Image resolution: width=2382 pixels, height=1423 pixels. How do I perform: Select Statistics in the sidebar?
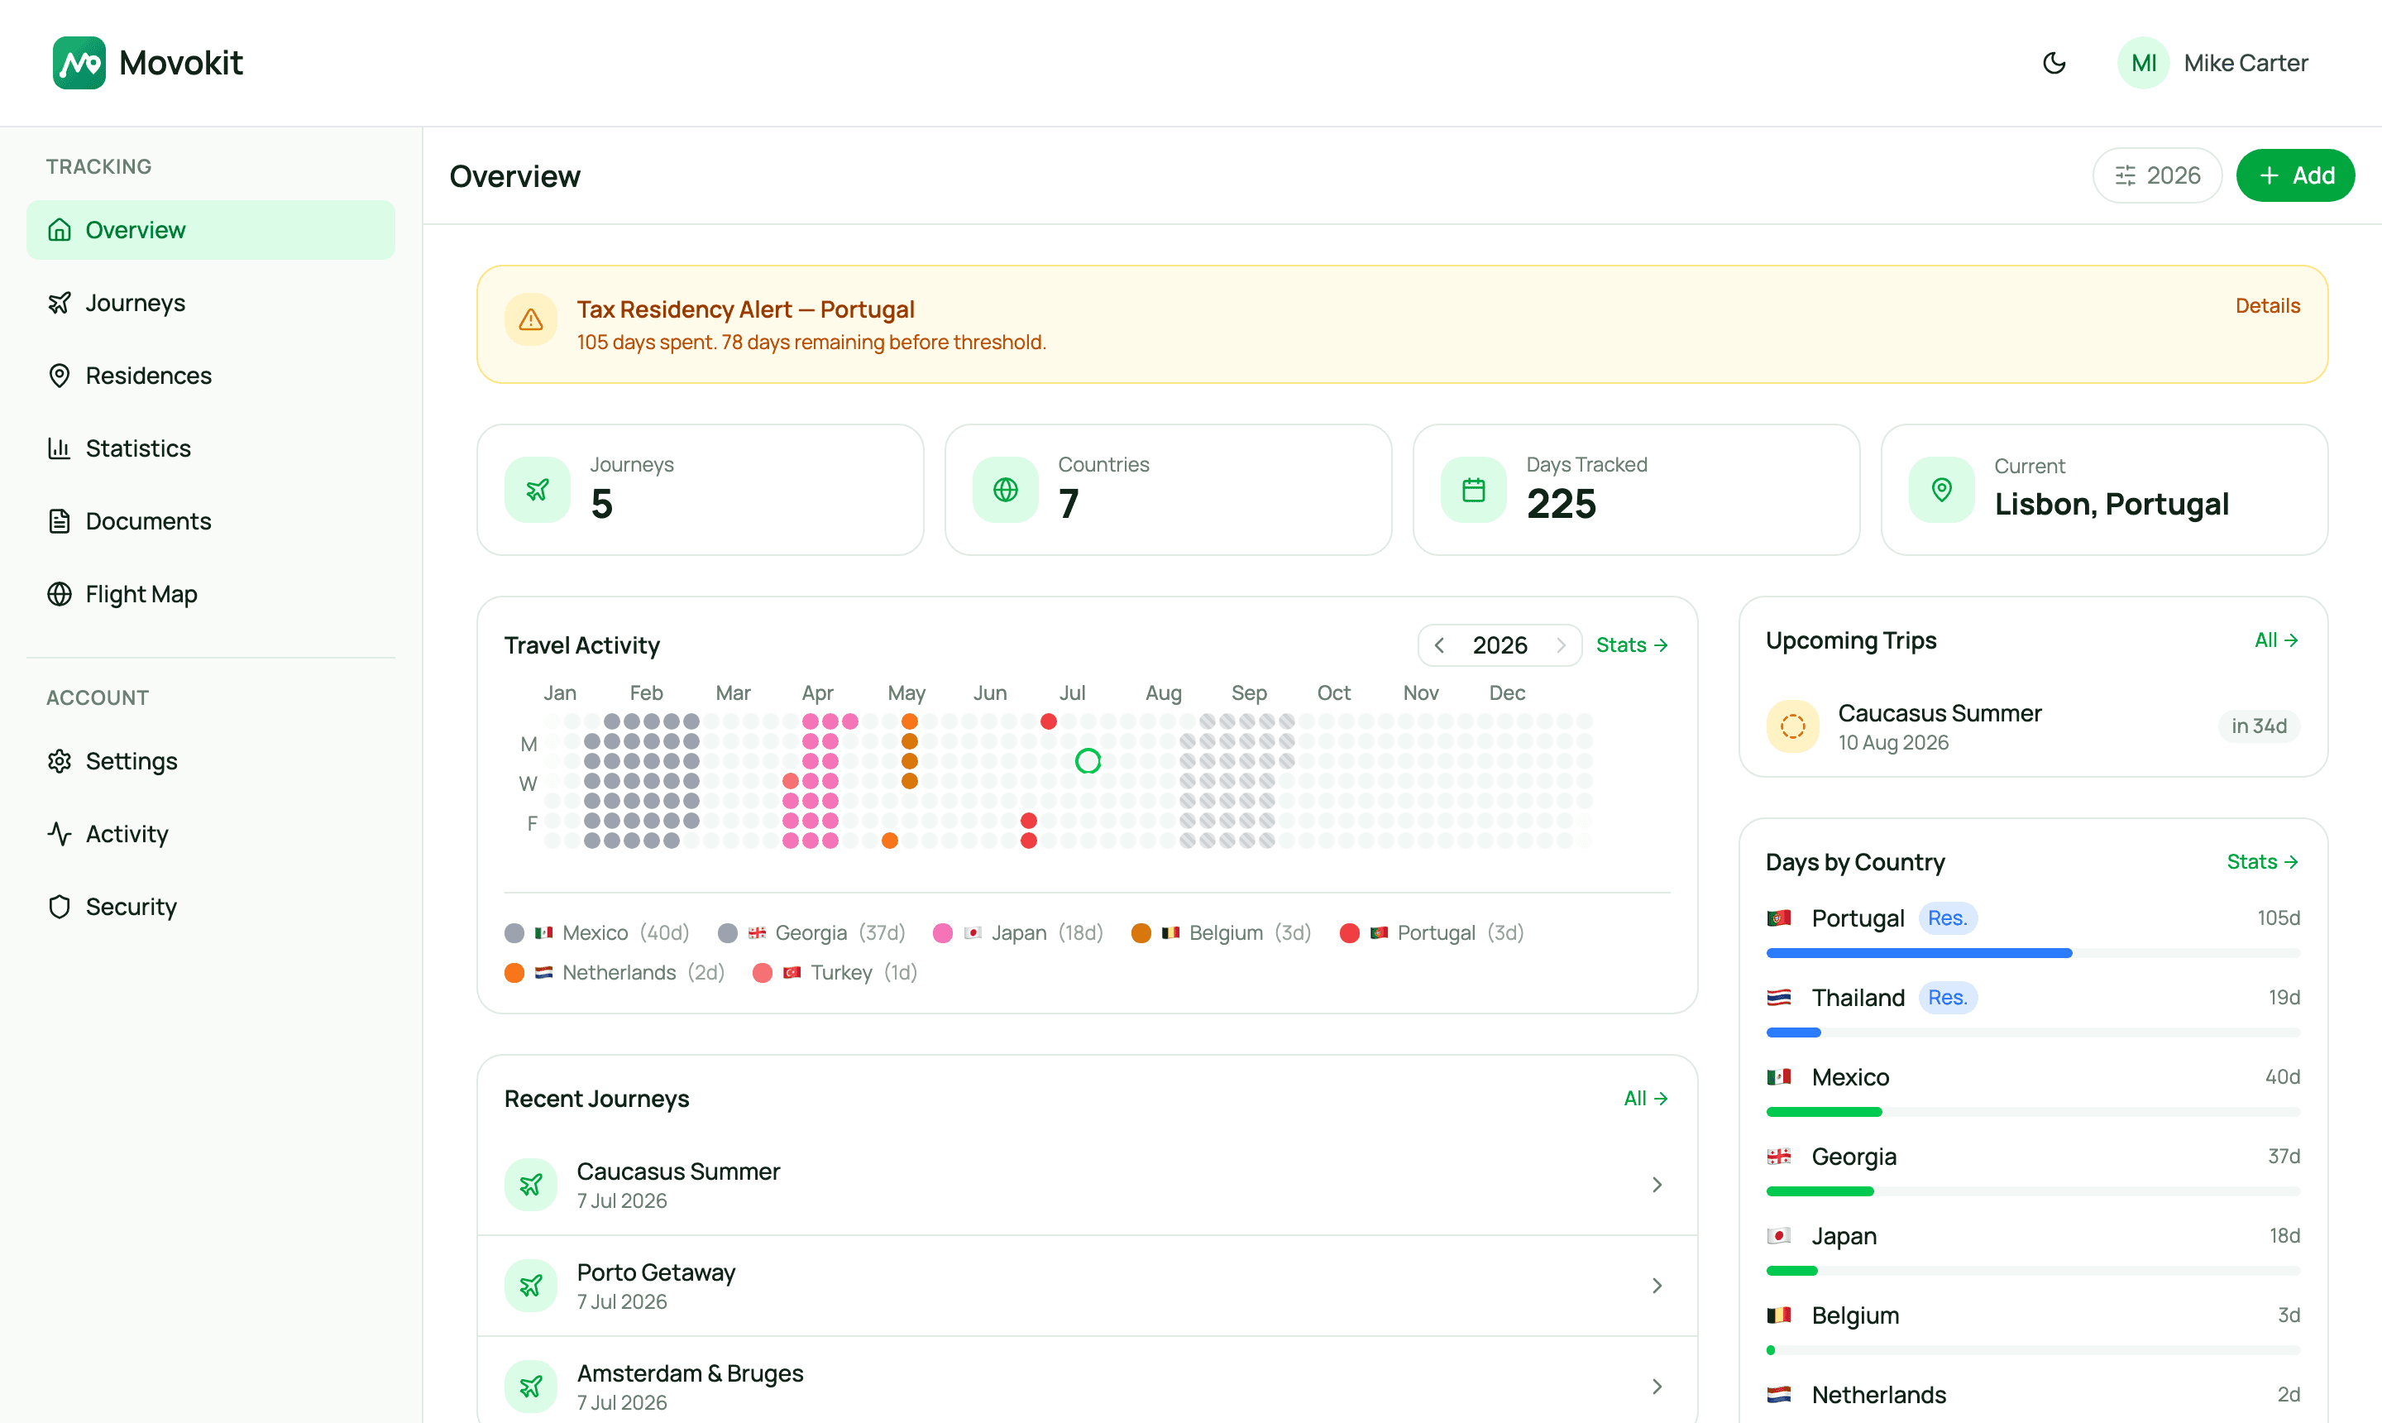pos(211,448)
